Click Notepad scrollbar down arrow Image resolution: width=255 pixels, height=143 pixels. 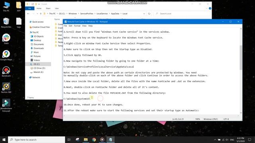[x=241, y=113]
